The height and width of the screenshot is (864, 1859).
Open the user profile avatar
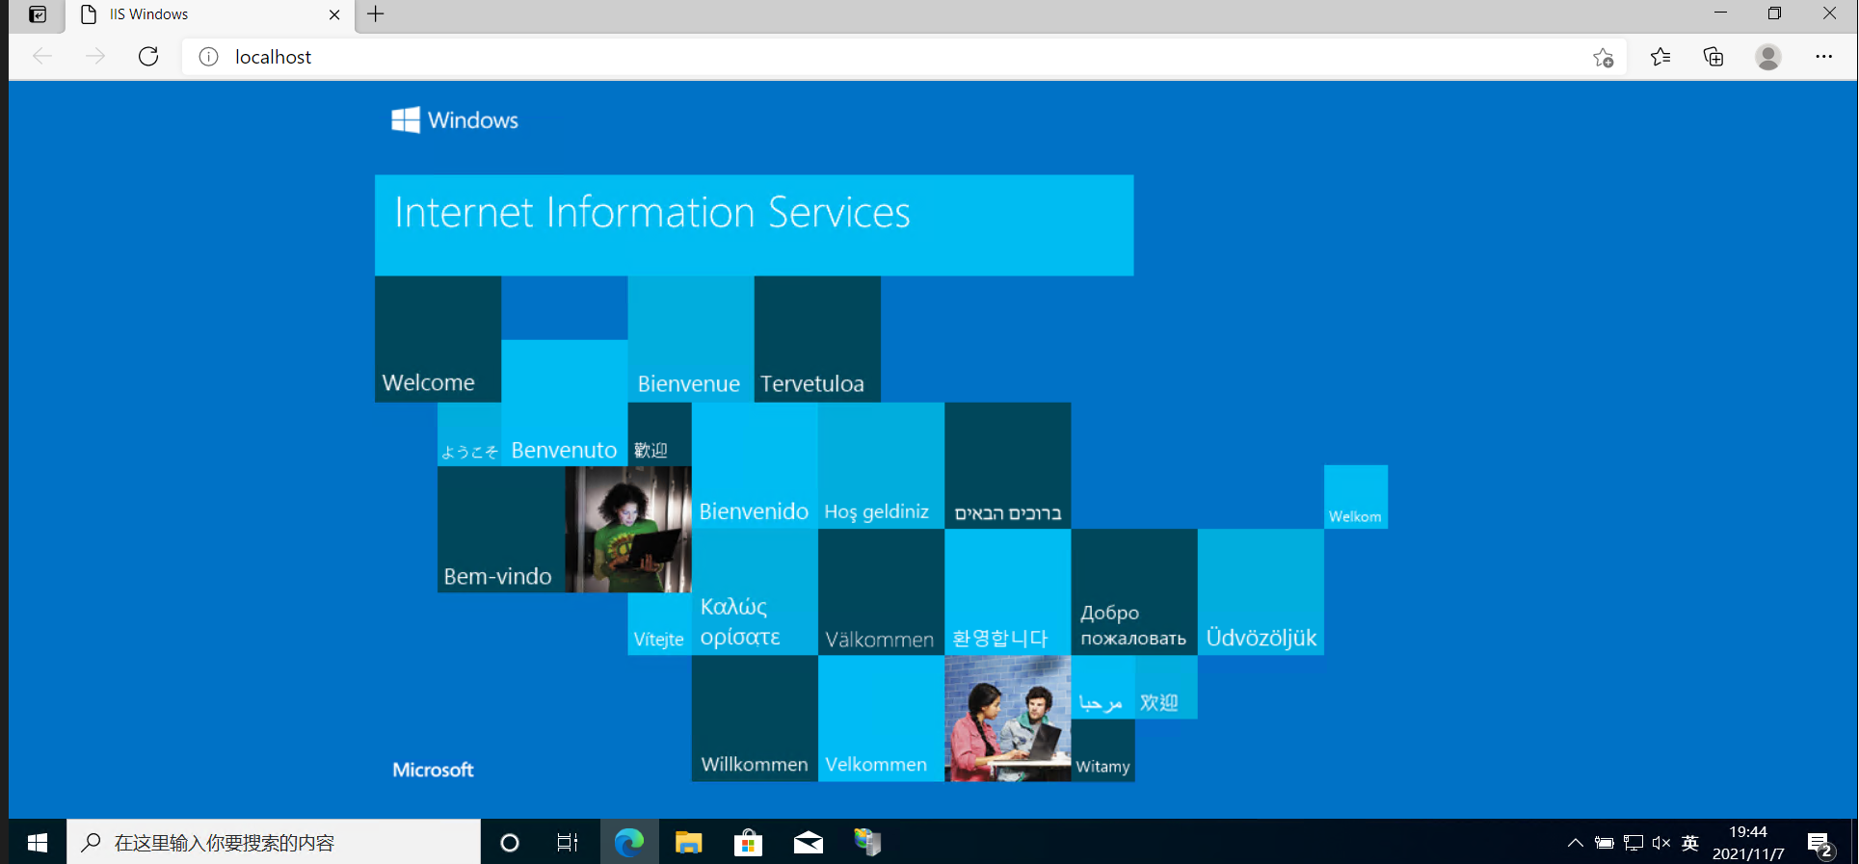pyautogui.click(x=1768, y=57)
